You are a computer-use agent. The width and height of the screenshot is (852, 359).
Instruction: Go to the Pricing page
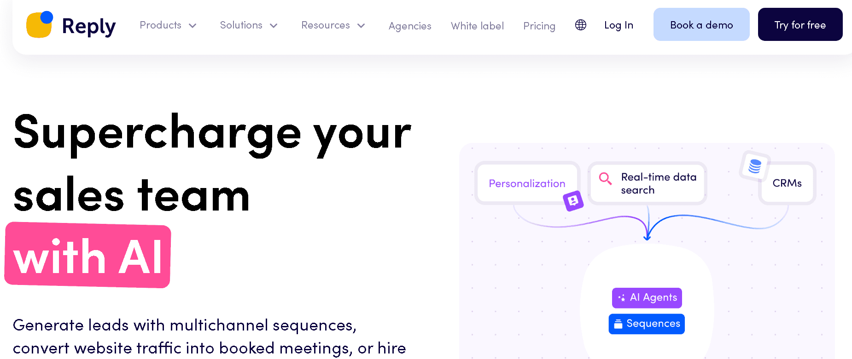[539, 26]
